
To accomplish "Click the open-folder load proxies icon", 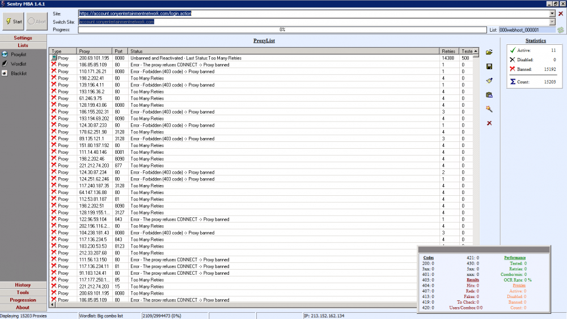I will 489,52.
